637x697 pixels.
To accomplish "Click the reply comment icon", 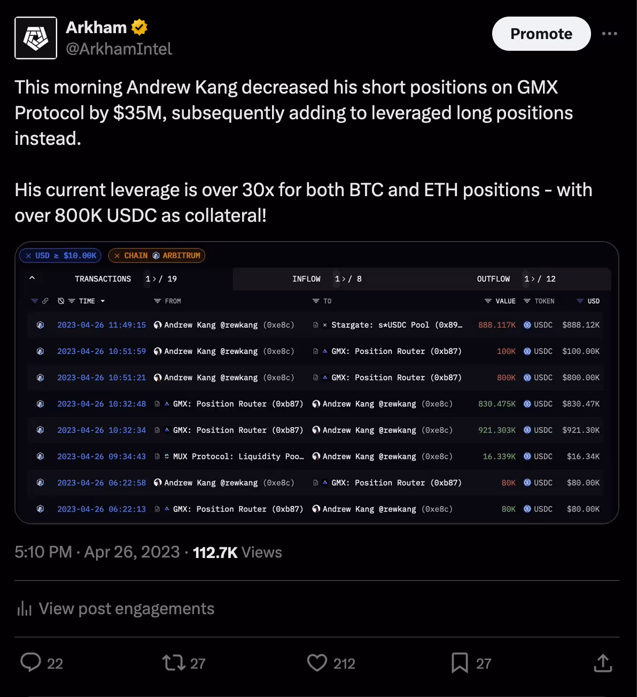I will pos(32,663).
